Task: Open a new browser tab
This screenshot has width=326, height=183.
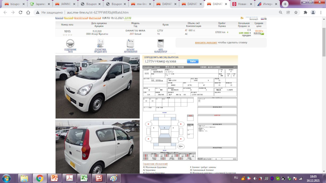Action: (285, 4)
